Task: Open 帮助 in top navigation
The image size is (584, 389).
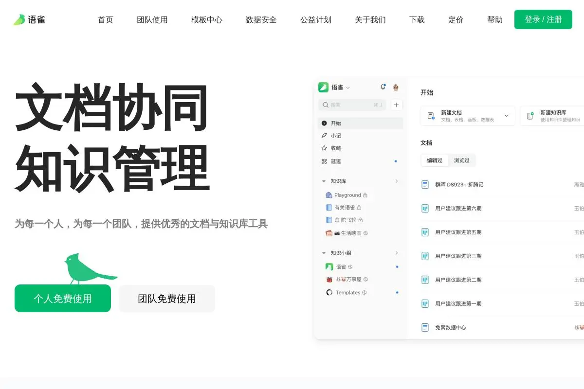Action: point(495,20)
